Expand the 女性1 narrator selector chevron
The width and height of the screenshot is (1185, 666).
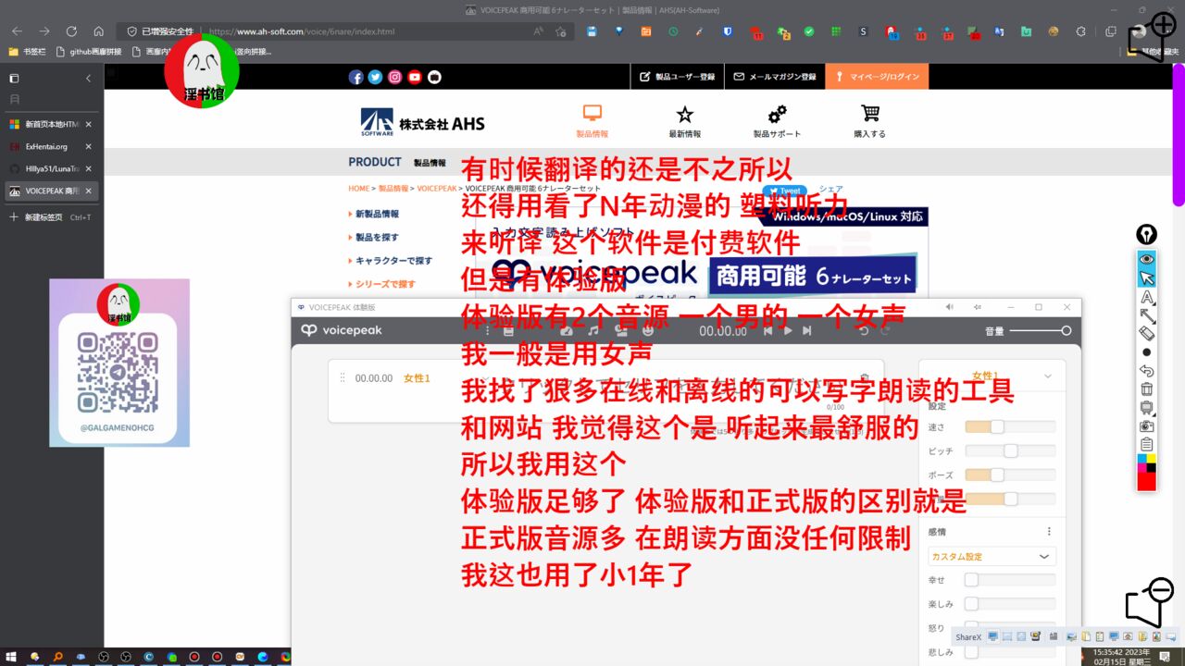click(x=1048, y=376)
